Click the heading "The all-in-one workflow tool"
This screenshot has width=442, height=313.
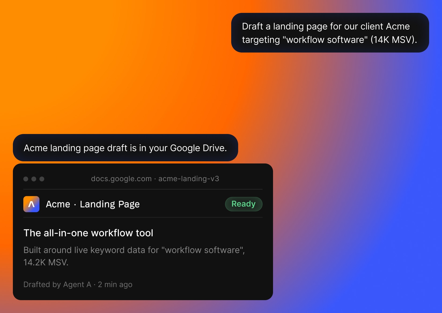coord(89,233)
